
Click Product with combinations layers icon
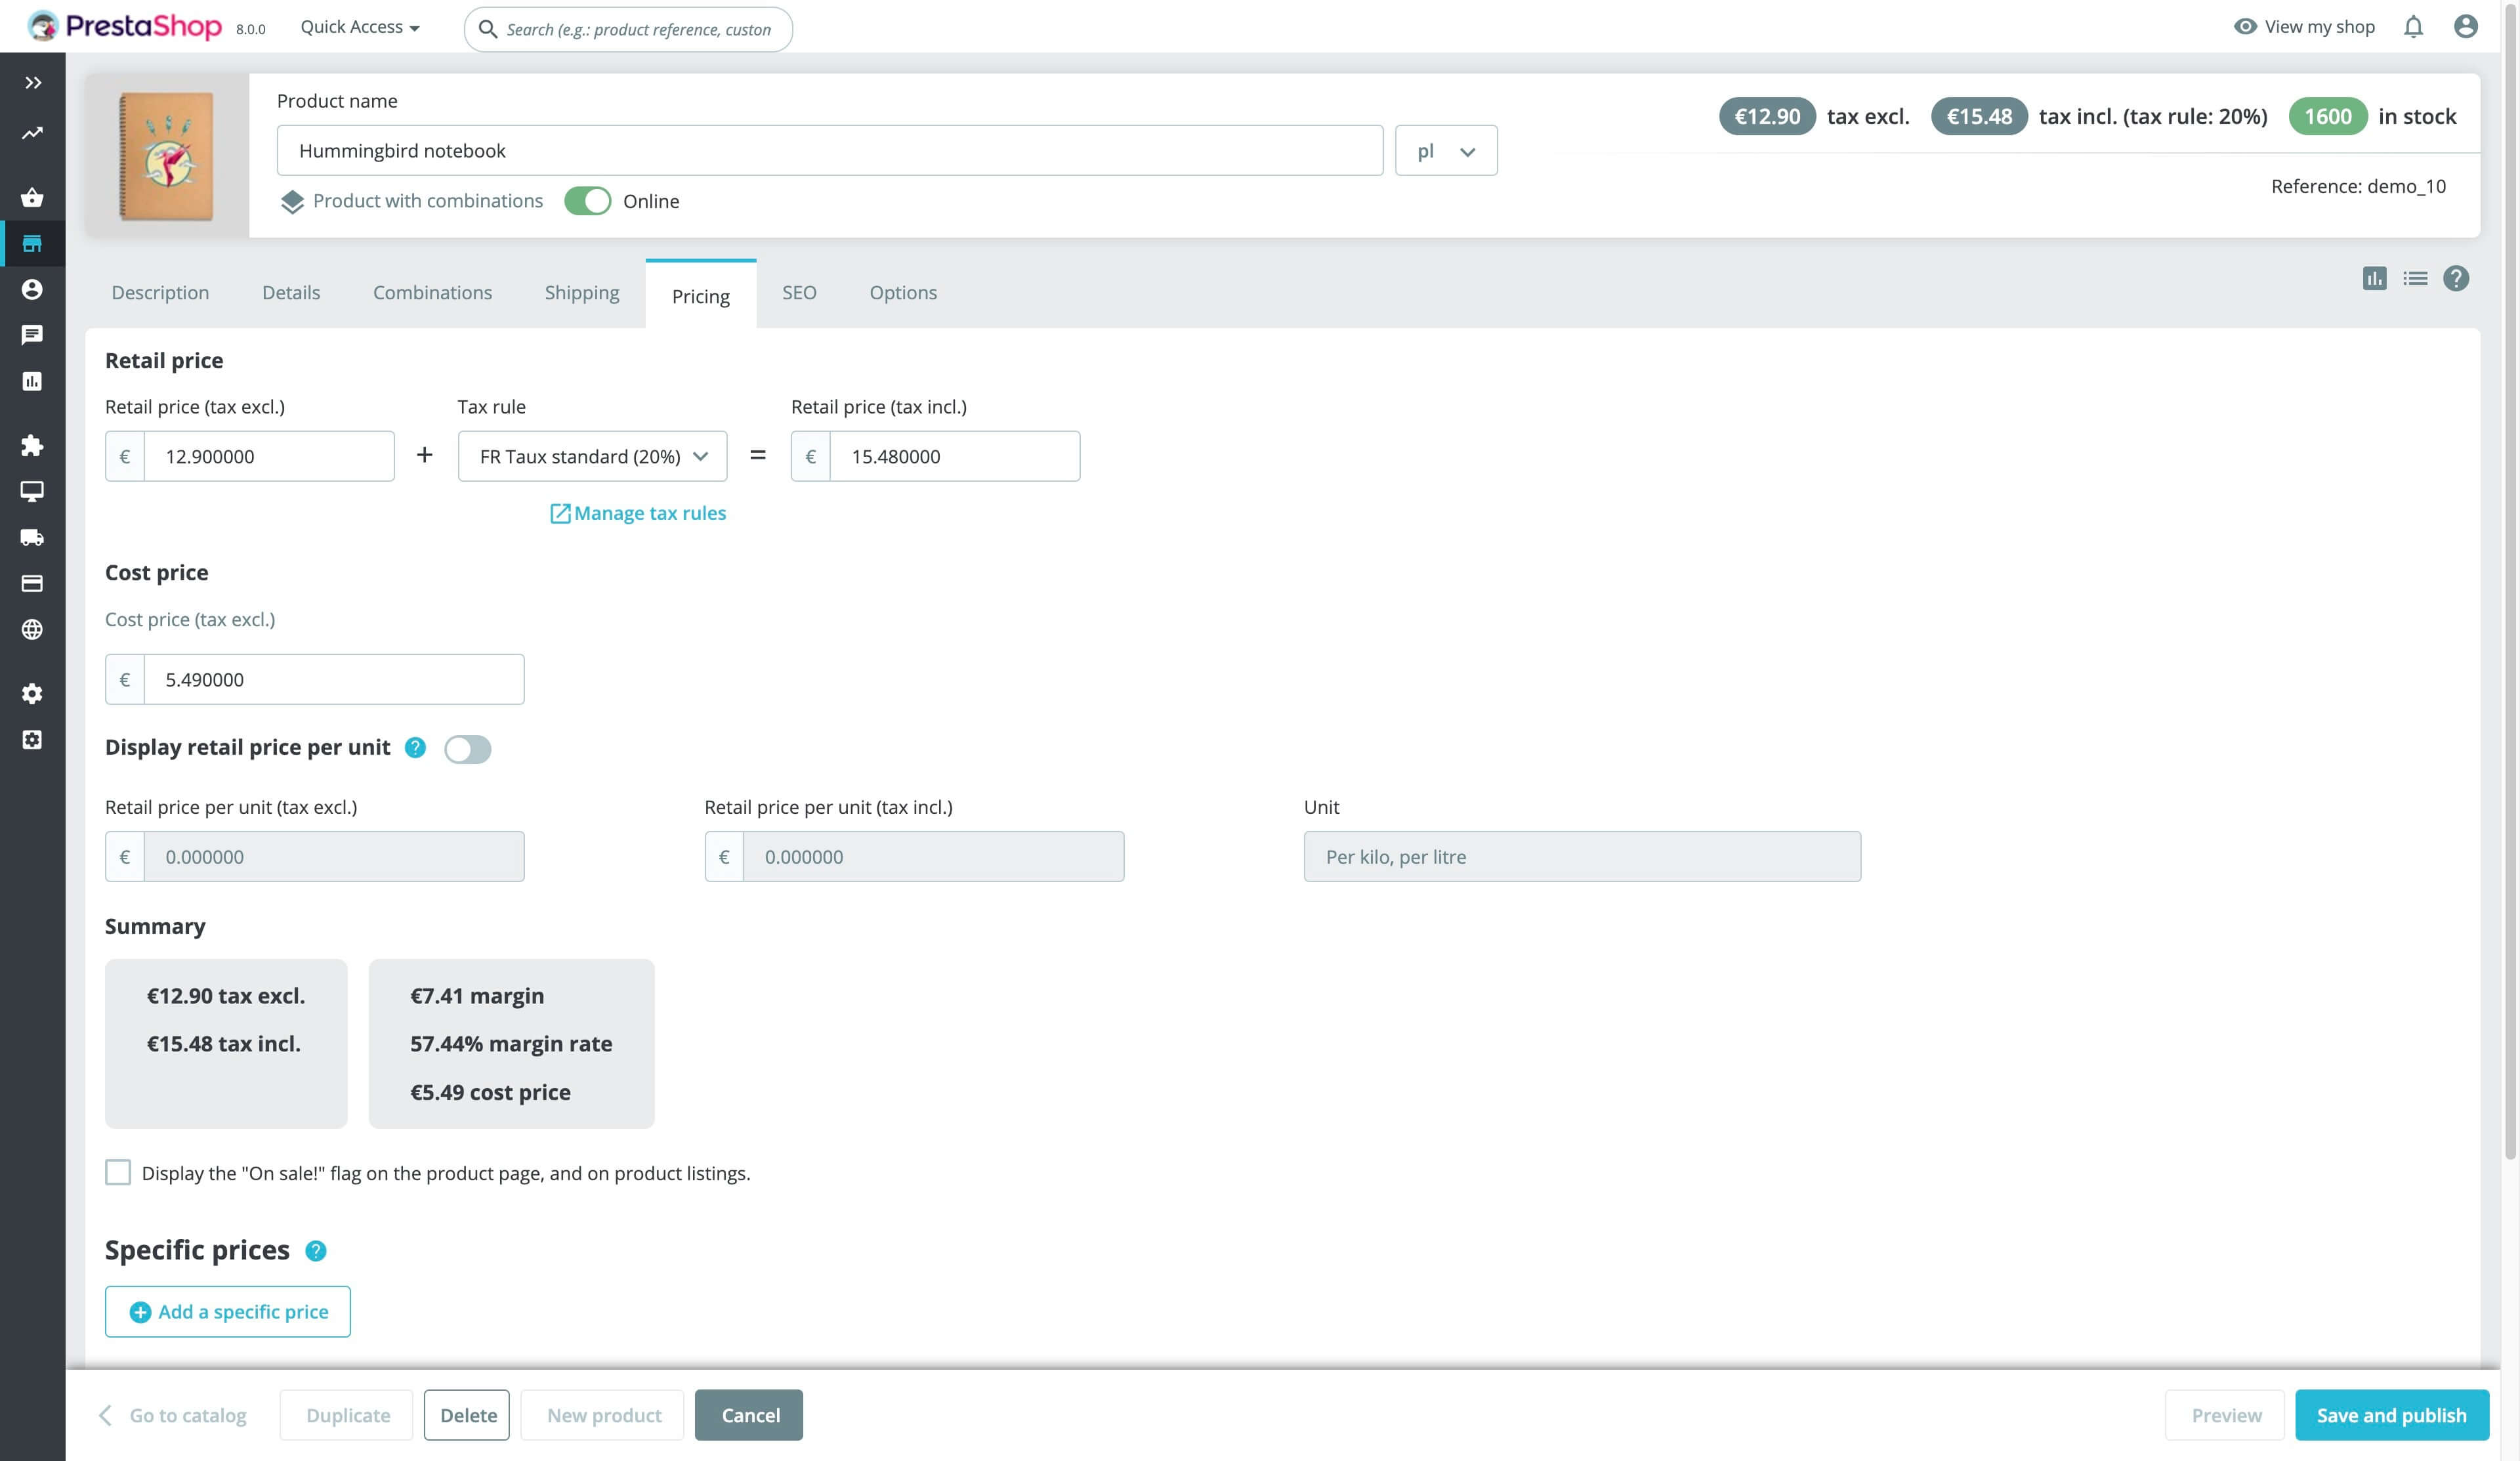pyautogui.click(x=292, y=202)
